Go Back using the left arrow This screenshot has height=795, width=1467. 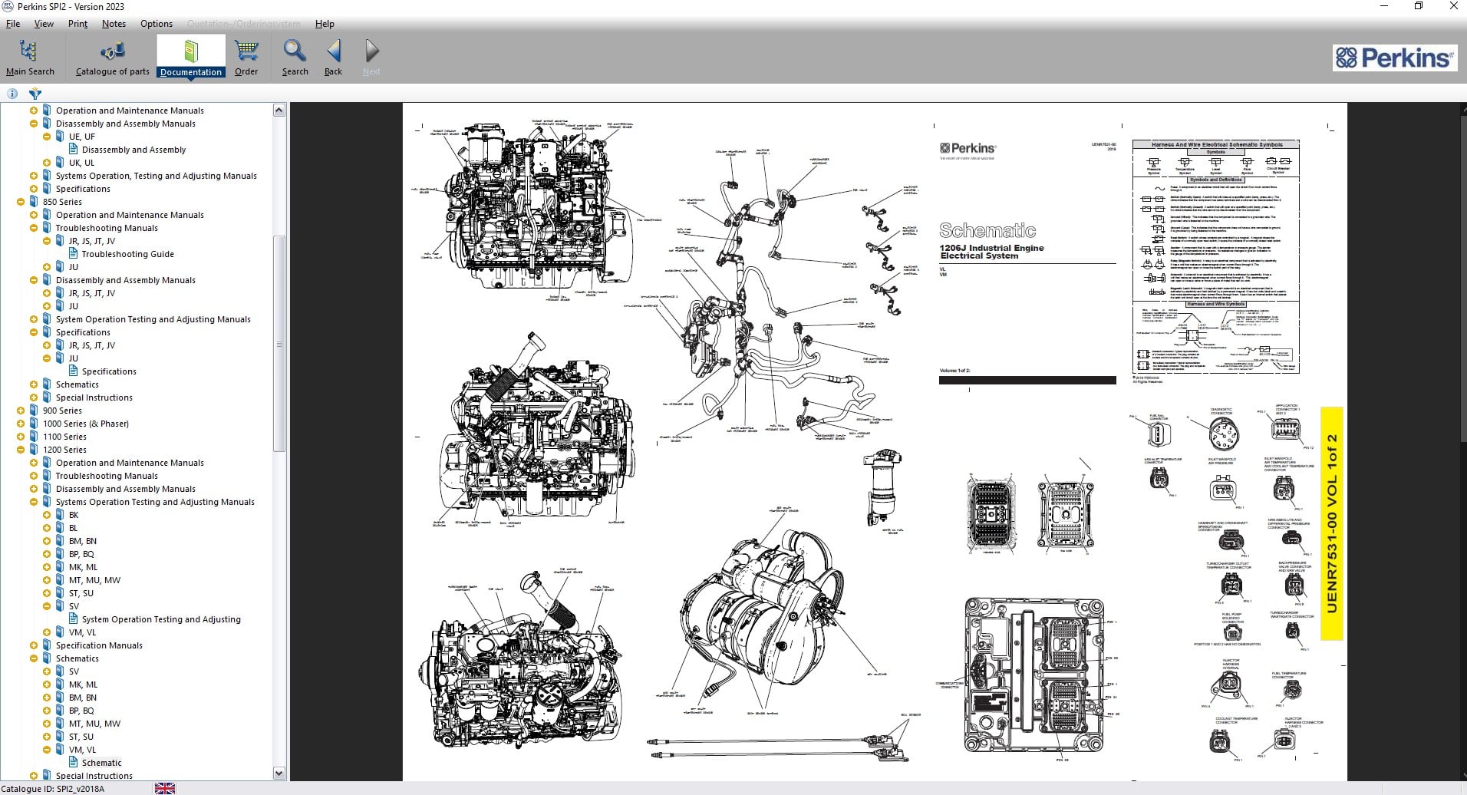334,58
